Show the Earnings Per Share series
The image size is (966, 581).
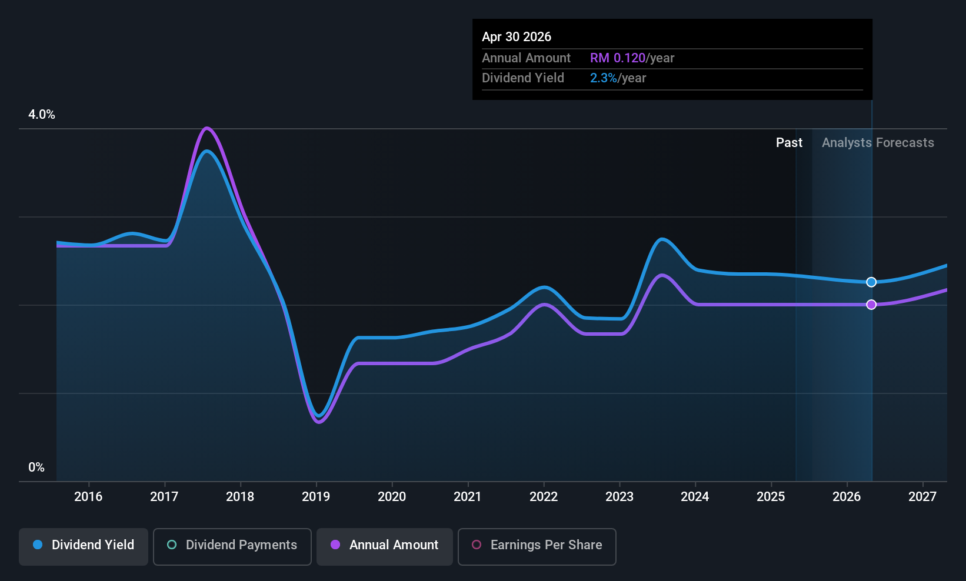click(x=537, y=546)
